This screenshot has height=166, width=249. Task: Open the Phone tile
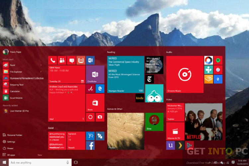coord(52,60)
